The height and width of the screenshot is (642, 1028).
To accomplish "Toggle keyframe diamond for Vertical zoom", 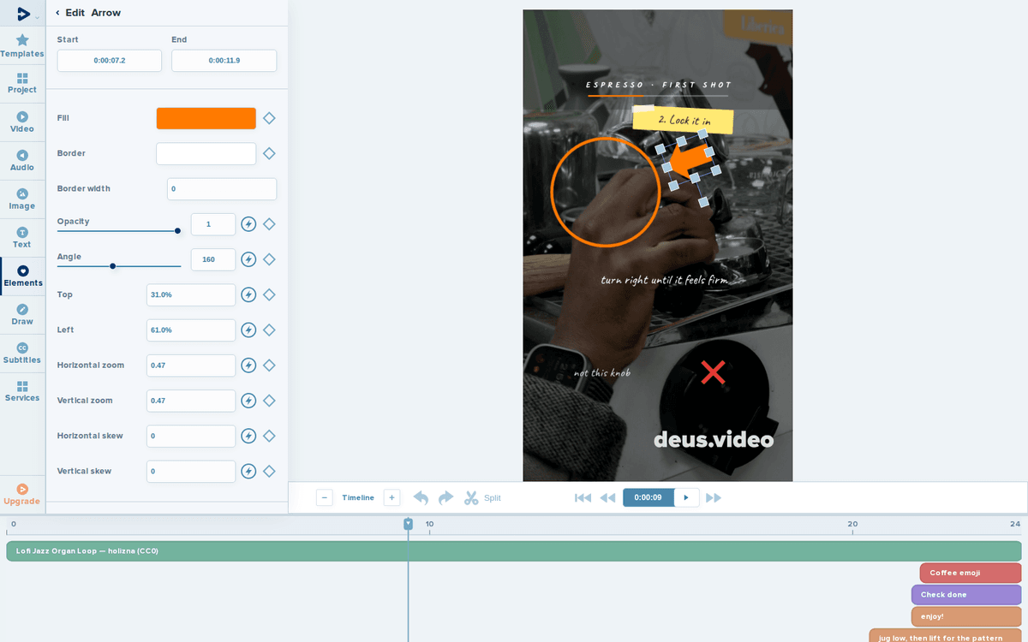I will tap(269, 401).
